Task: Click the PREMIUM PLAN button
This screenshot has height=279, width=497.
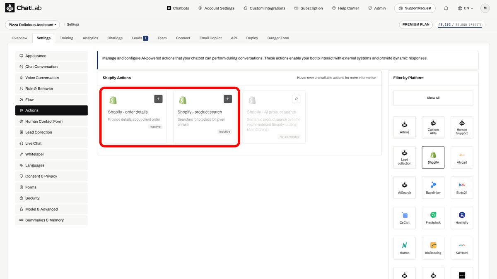Action: coord(416,25)
